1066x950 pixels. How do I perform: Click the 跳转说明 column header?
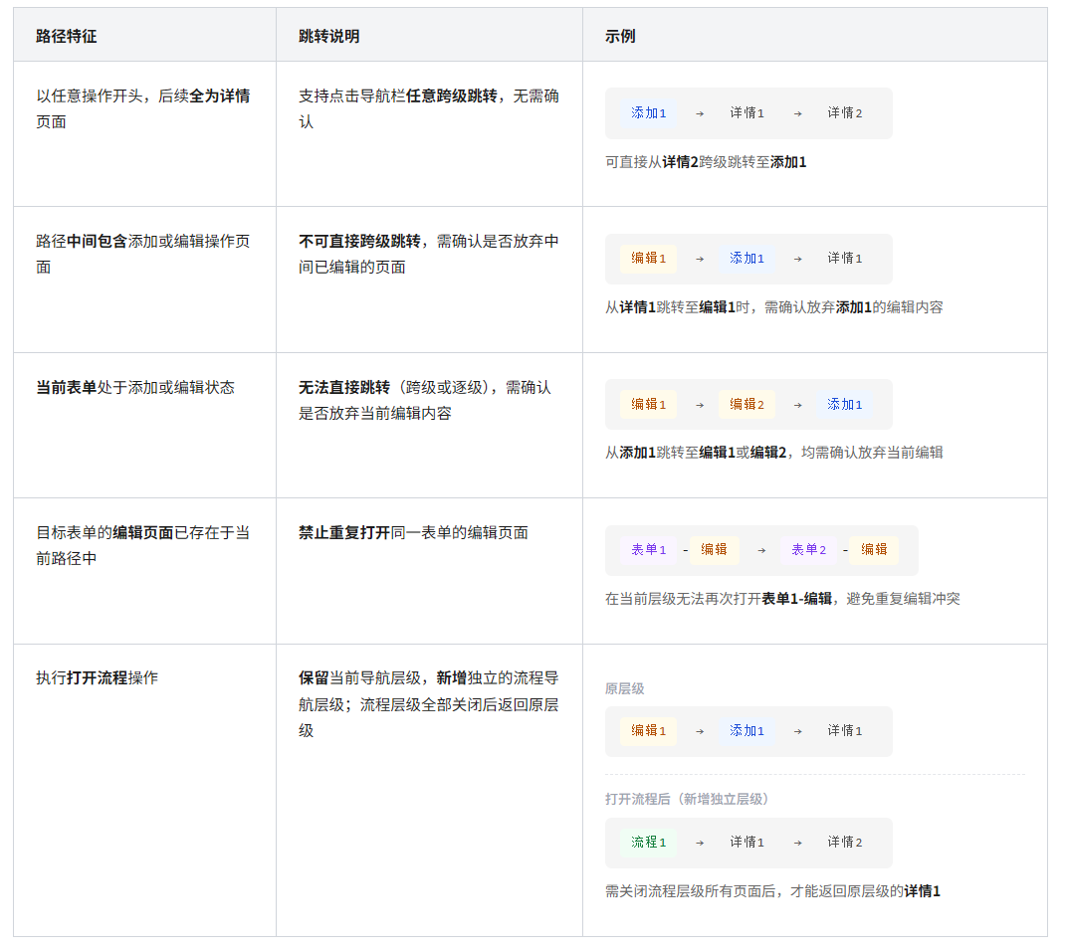point(329,36)
